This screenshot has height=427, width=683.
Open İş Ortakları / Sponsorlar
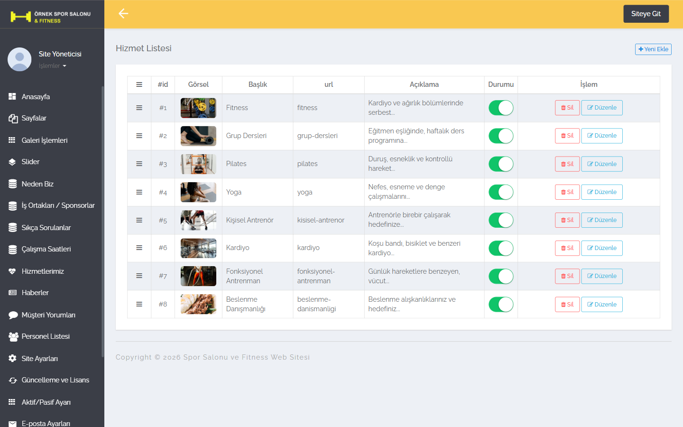tap(51, 205)
